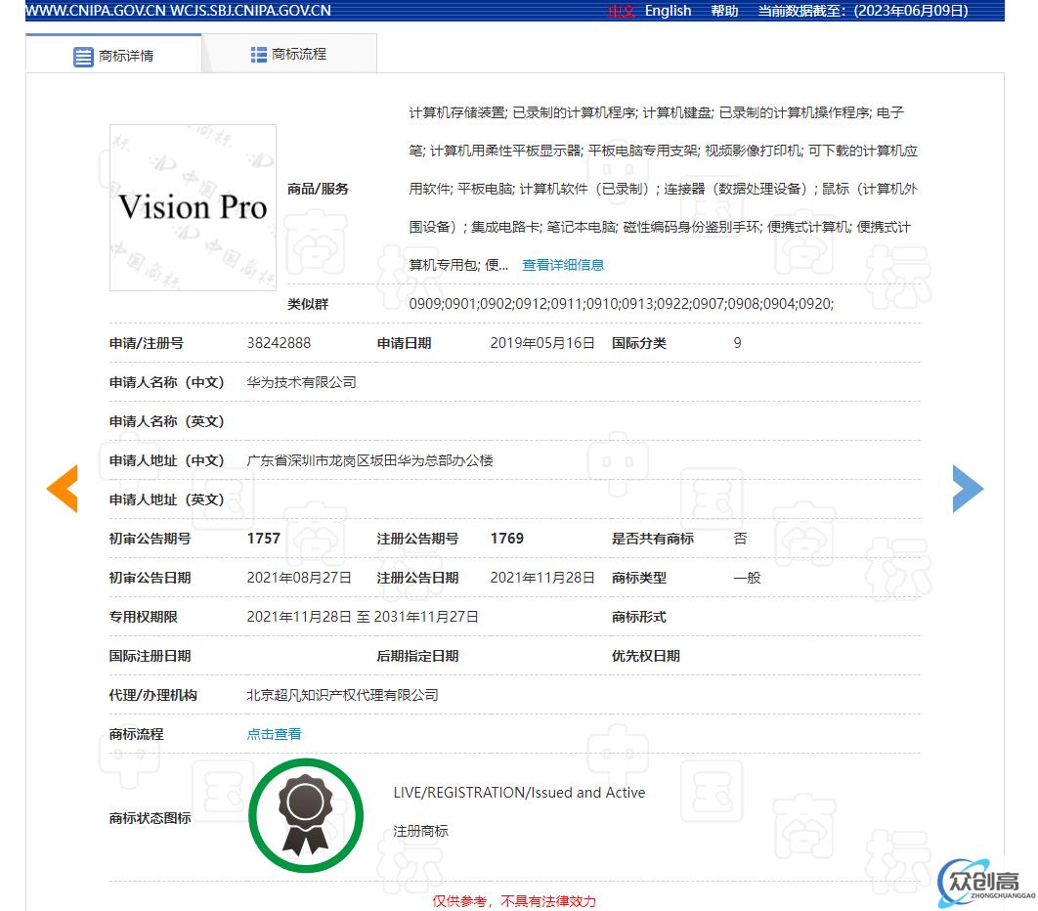Image resolution: width=1038 pixels, height=911 pixels.
Task: Click the 优先权日期 field label
Action: coord(646,656)
